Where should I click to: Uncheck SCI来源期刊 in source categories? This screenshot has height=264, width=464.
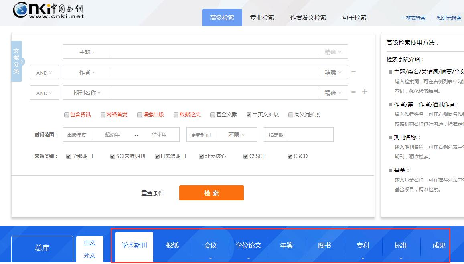point(113,156)
